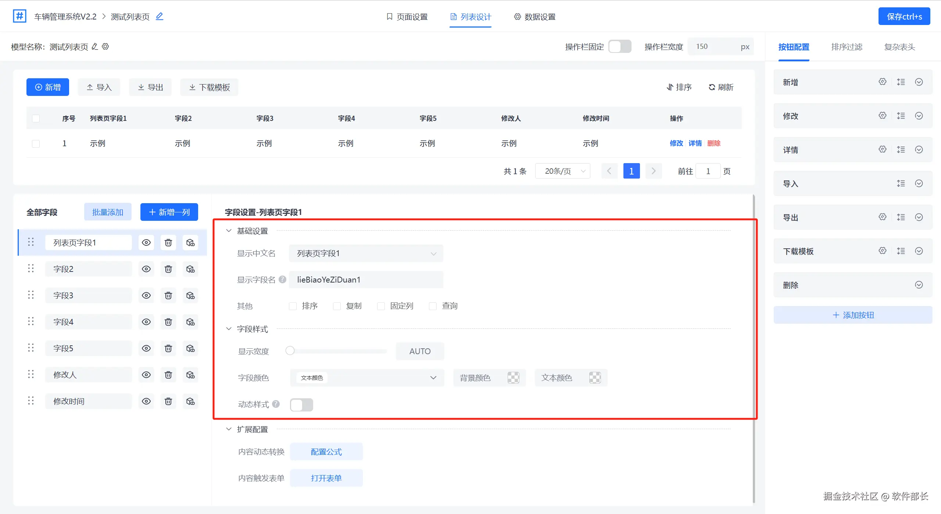Open the 背景颜色 color swatch
The image size is (941, 514).
(513, 377)
